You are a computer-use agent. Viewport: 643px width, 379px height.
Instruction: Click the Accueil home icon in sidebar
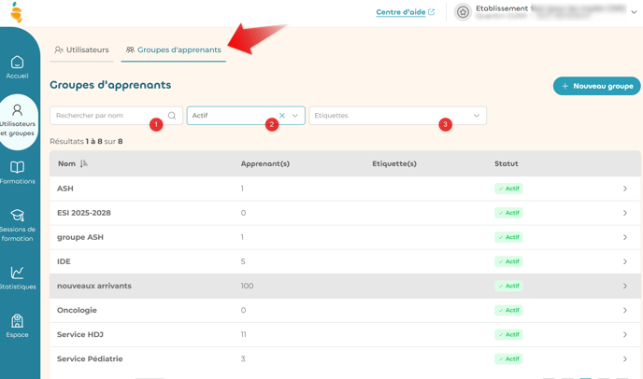(17, 62)
